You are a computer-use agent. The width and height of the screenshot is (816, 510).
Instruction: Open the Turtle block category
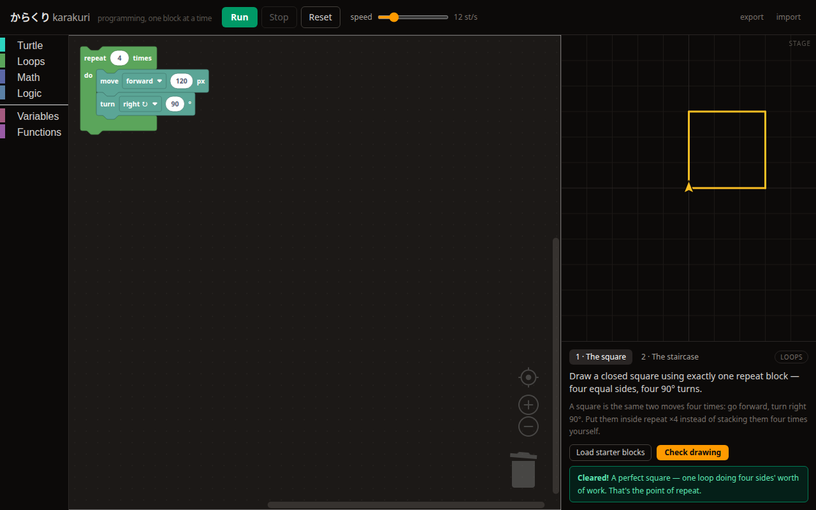tap(34, 45)
